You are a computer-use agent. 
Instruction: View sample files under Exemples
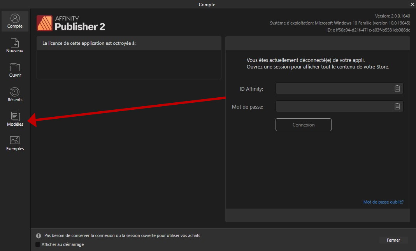(15, 144)
